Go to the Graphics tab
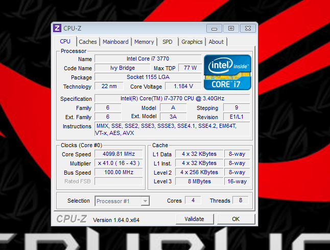Screen dimensions: 330x250 coord(192,42)
